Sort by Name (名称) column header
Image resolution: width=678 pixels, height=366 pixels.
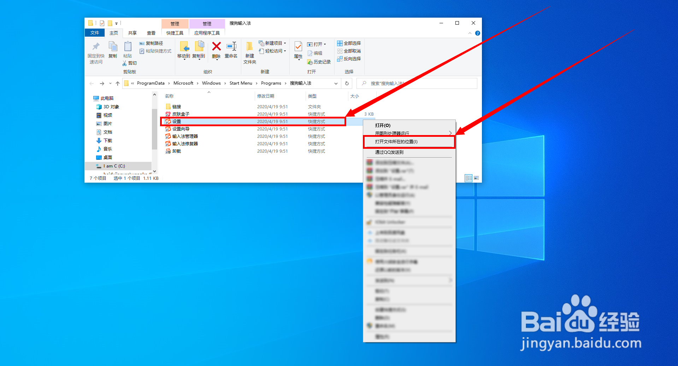(208, 96)
